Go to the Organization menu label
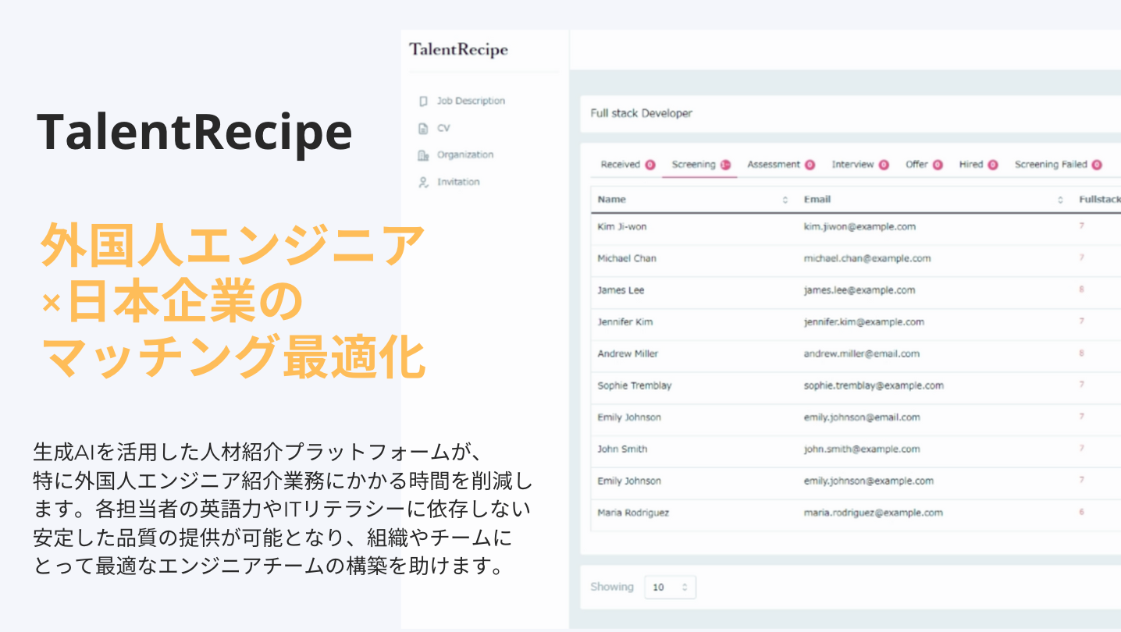Viewport: 1121px width, 632px height. 465,154
